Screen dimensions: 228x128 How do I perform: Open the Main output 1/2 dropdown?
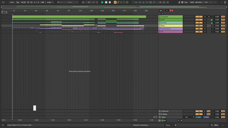click(189, 117)
